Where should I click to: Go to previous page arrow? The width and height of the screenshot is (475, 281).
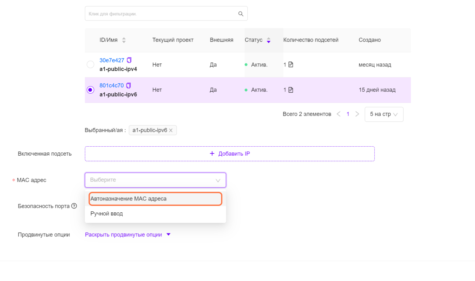tap(339, 114)
